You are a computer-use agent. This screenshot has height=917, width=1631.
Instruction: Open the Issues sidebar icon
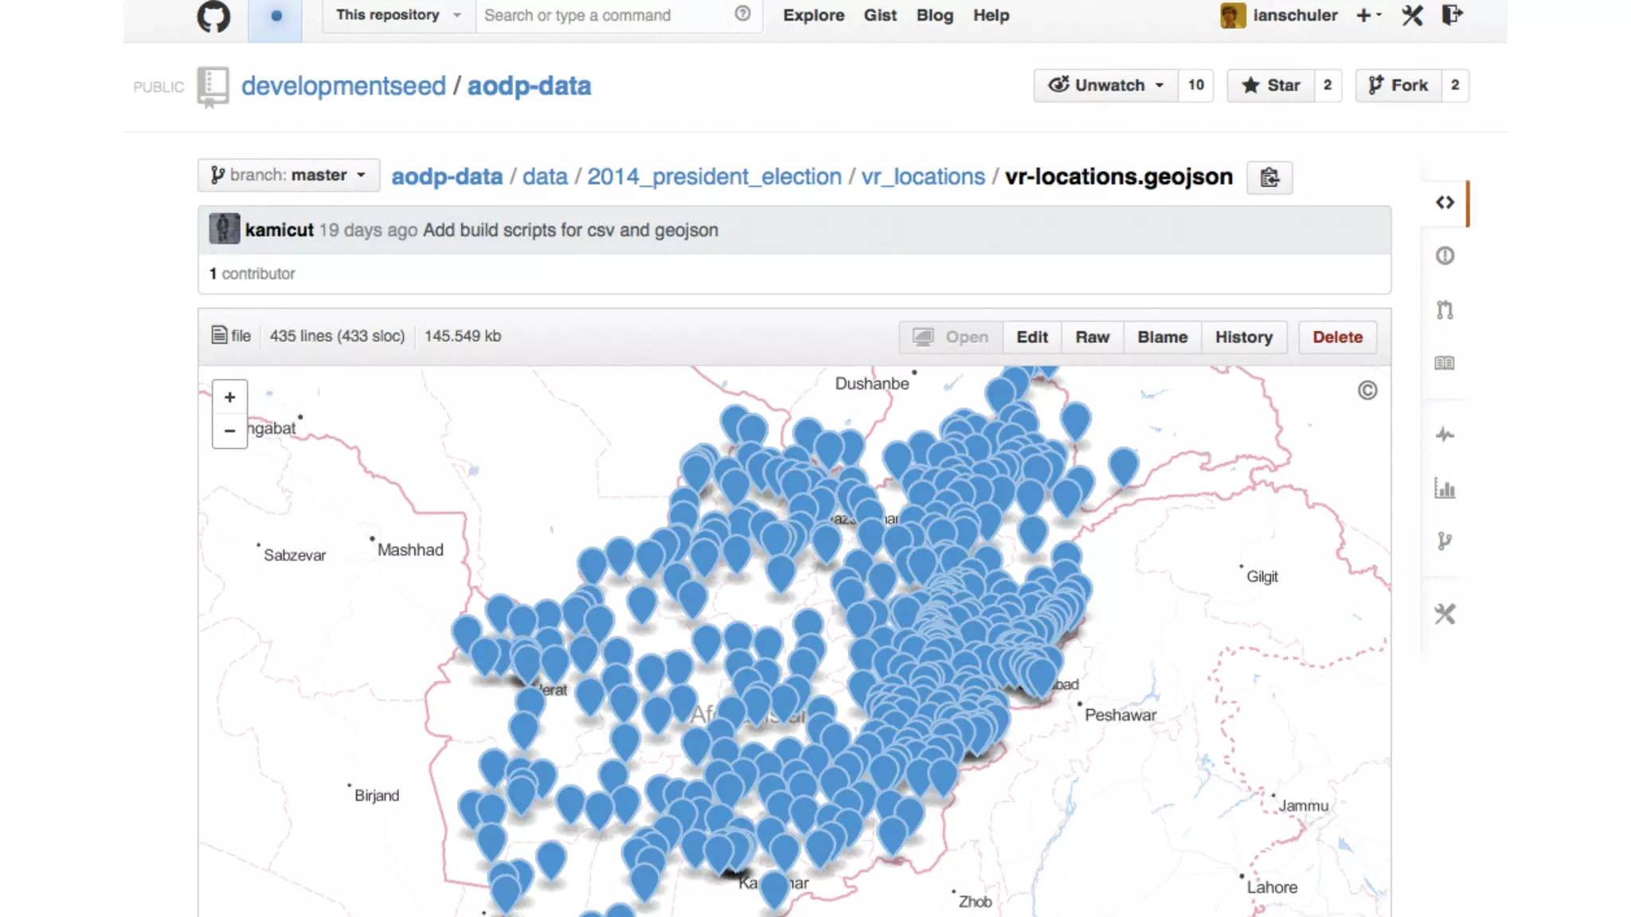[x=1445, y=256]
